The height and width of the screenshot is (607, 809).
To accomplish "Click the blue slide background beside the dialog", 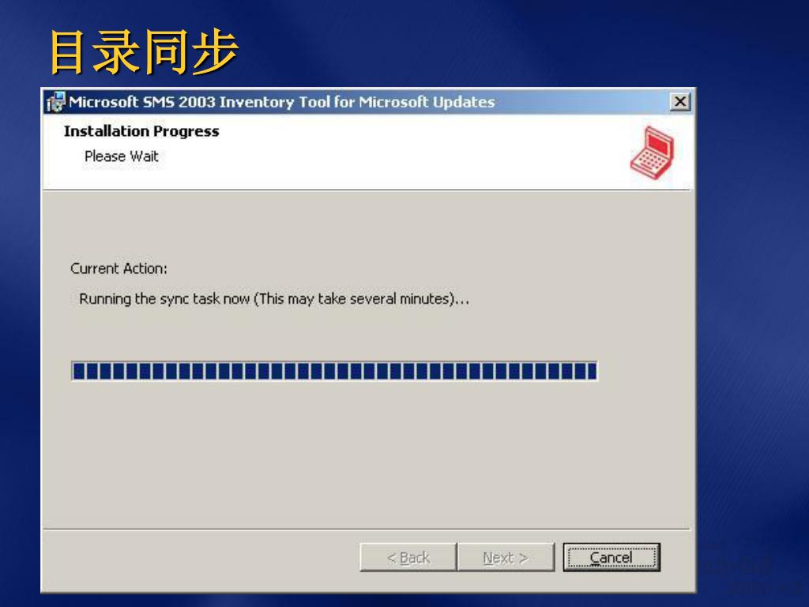I will [751, 310].
